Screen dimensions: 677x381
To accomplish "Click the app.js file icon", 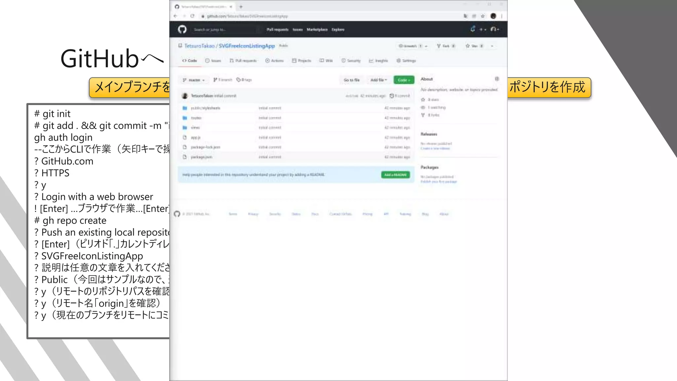I will tap(185, 137).
